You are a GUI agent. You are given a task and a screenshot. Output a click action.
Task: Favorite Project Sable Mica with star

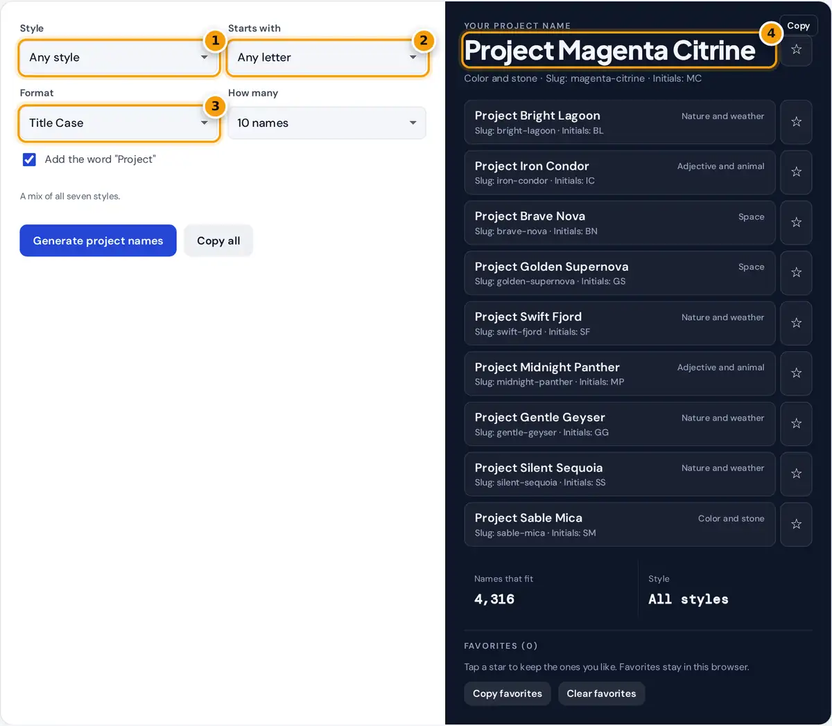(x=796, y=524)
